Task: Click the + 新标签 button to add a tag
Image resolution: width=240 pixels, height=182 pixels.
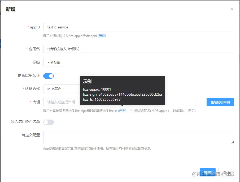Action: (54, 62)
